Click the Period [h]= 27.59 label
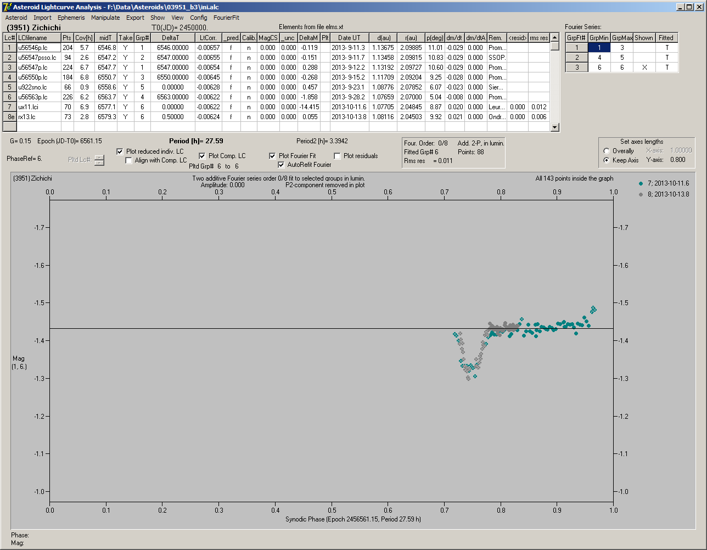 click(196, 141)
